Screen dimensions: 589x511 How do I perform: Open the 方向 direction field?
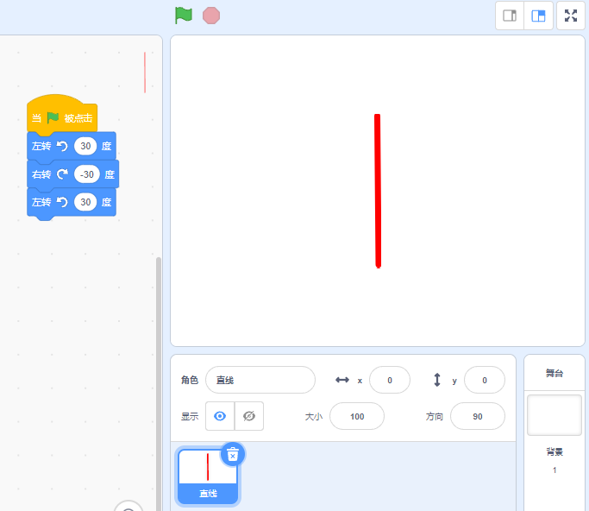coord(478,416)
